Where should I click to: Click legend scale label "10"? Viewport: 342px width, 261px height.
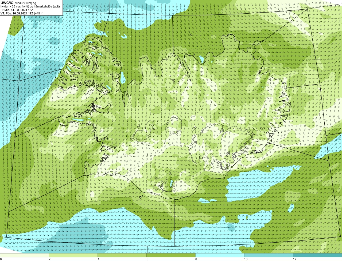click(245, 259)
